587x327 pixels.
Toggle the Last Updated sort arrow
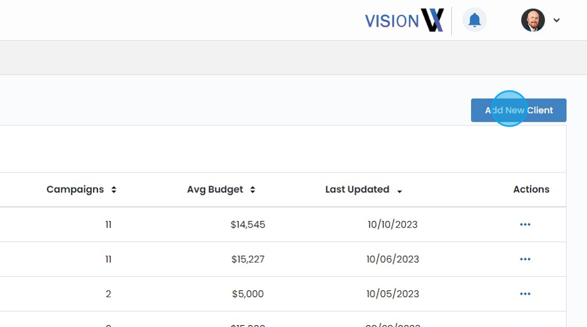tap(400, 191)
